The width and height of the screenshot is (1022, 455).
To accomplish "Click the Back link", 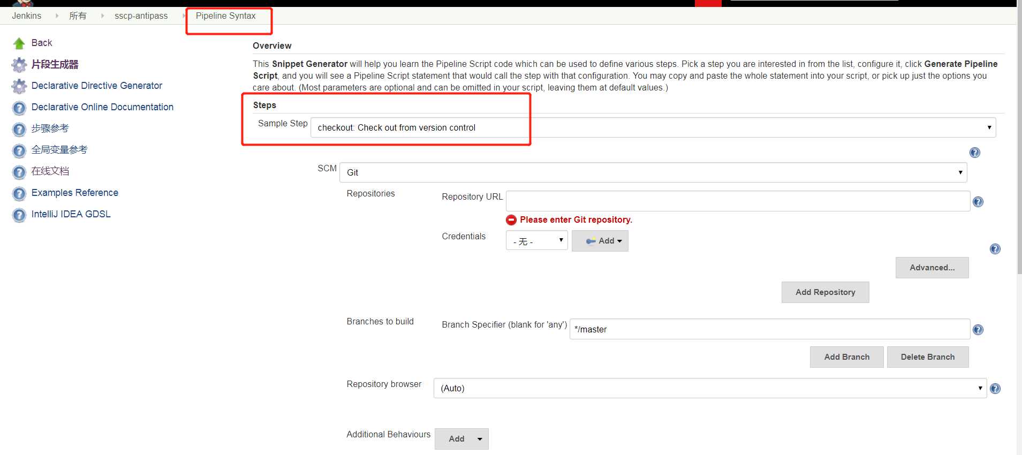I will [42, 43].
